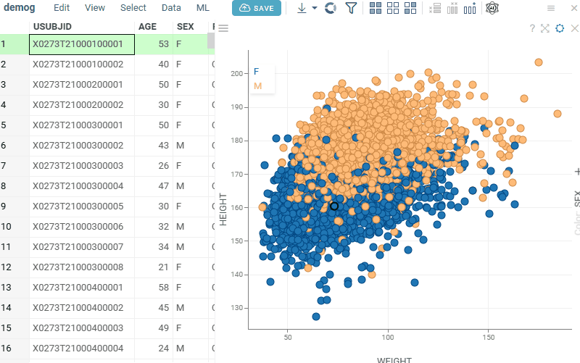Toggle the F category in legend
Screen dimensions: 580x363
coord(257,72)
